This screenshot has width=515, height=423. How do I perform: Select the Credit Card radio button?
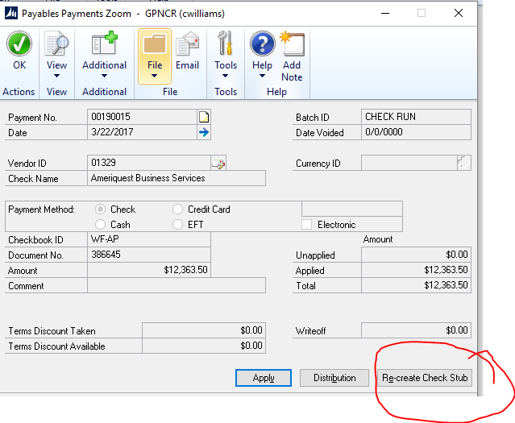click(x=178, y=209)
